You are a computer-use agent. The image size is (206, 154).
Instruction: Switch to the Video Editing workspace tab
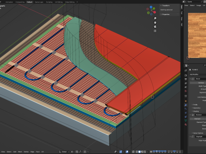point(70,2)
